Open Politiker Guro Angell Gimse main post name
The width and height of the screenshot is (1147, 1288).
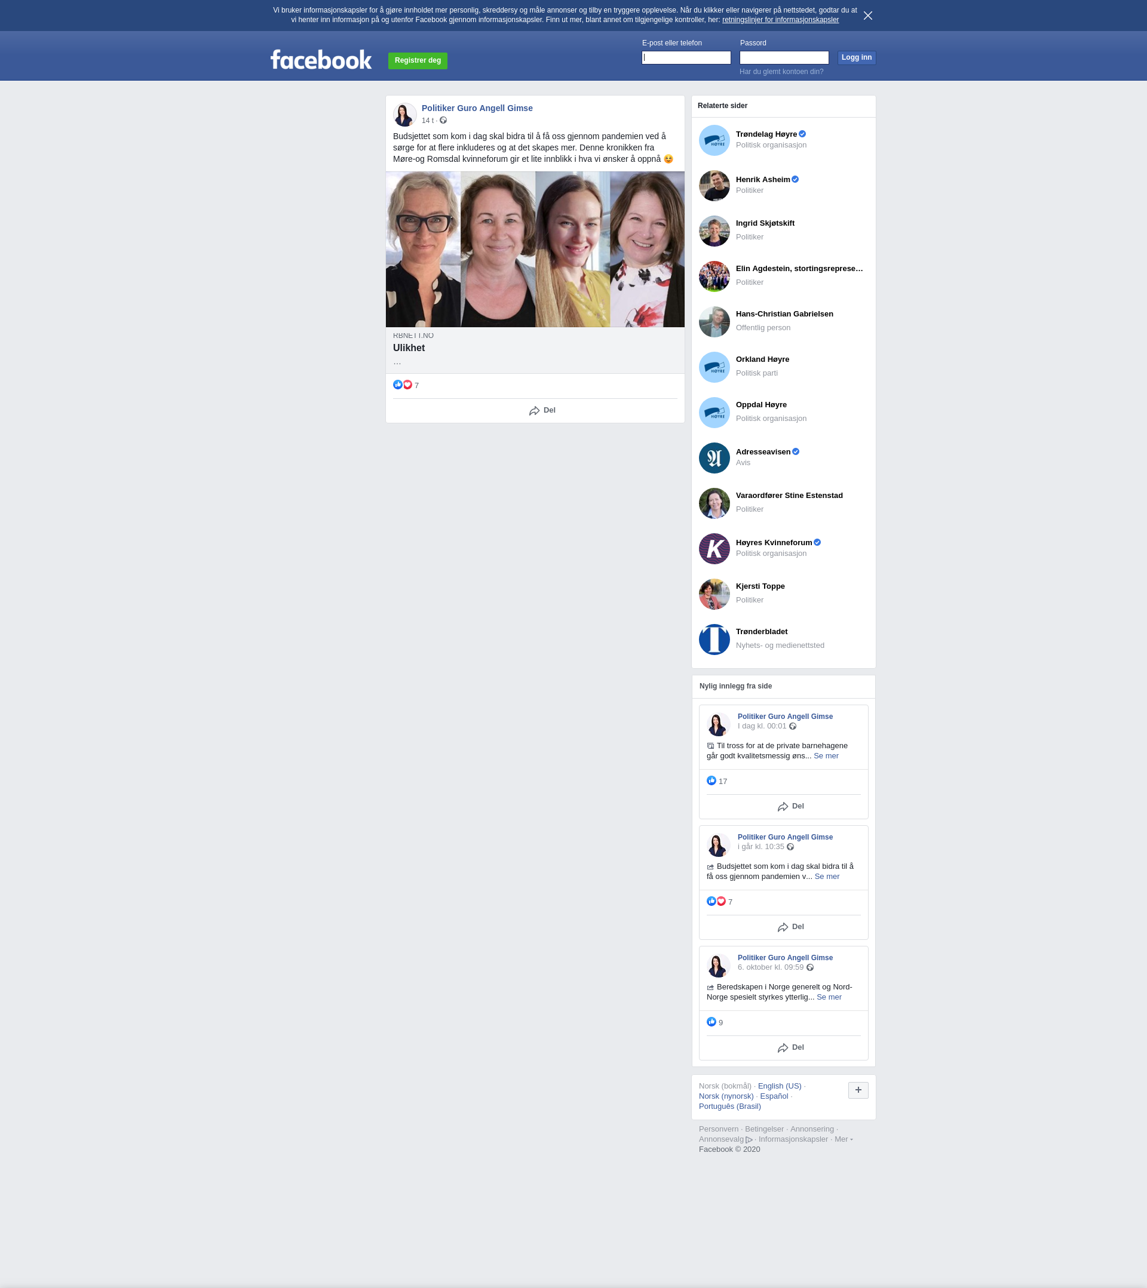[477, 107]
